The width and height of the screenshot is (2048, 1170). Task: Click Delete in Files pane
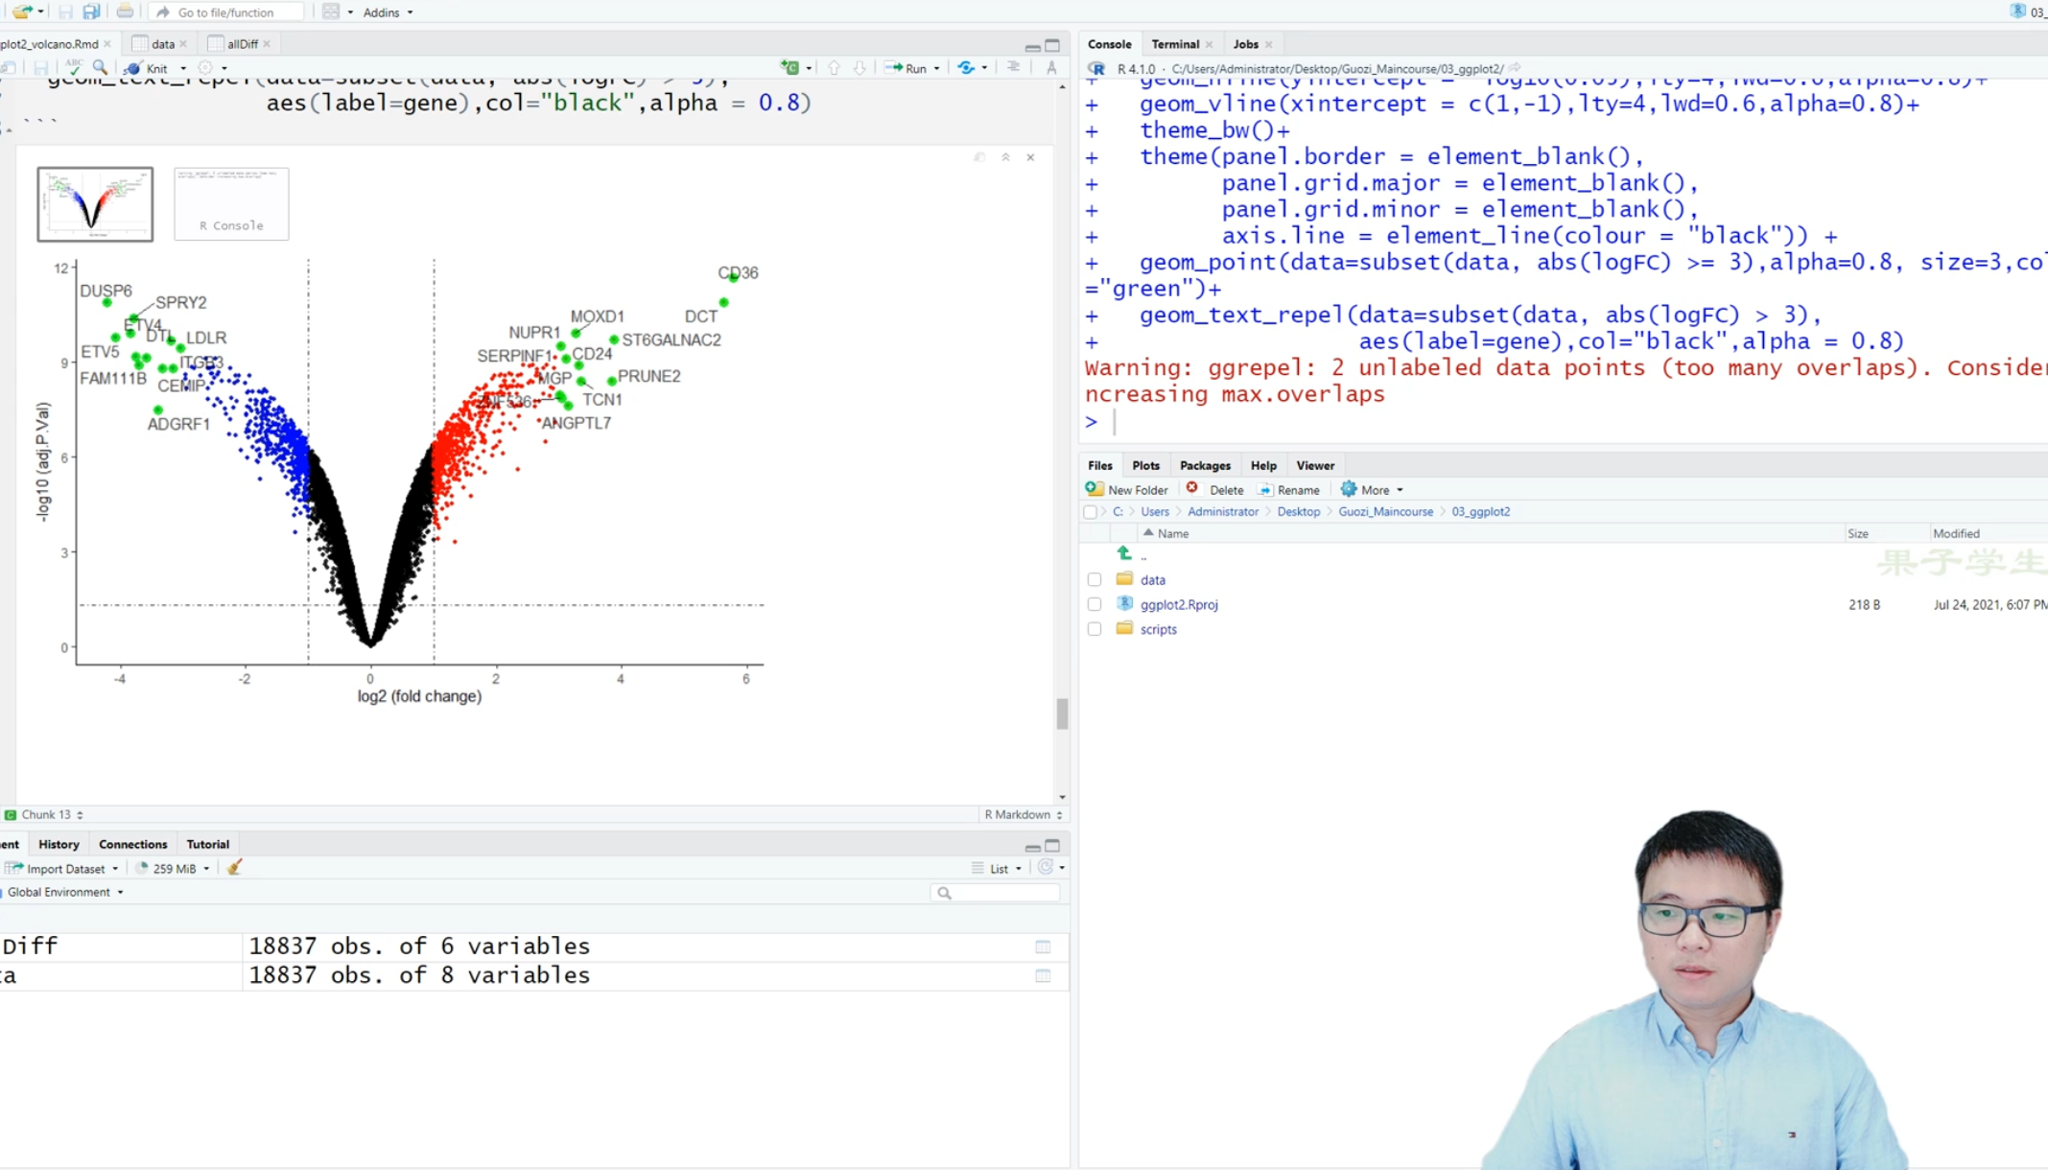click(1214, 489)
